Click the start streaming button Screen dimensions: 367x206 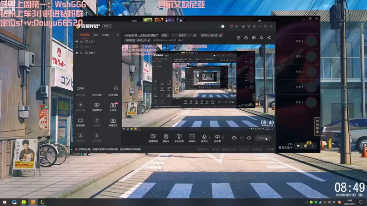[263, 138]
